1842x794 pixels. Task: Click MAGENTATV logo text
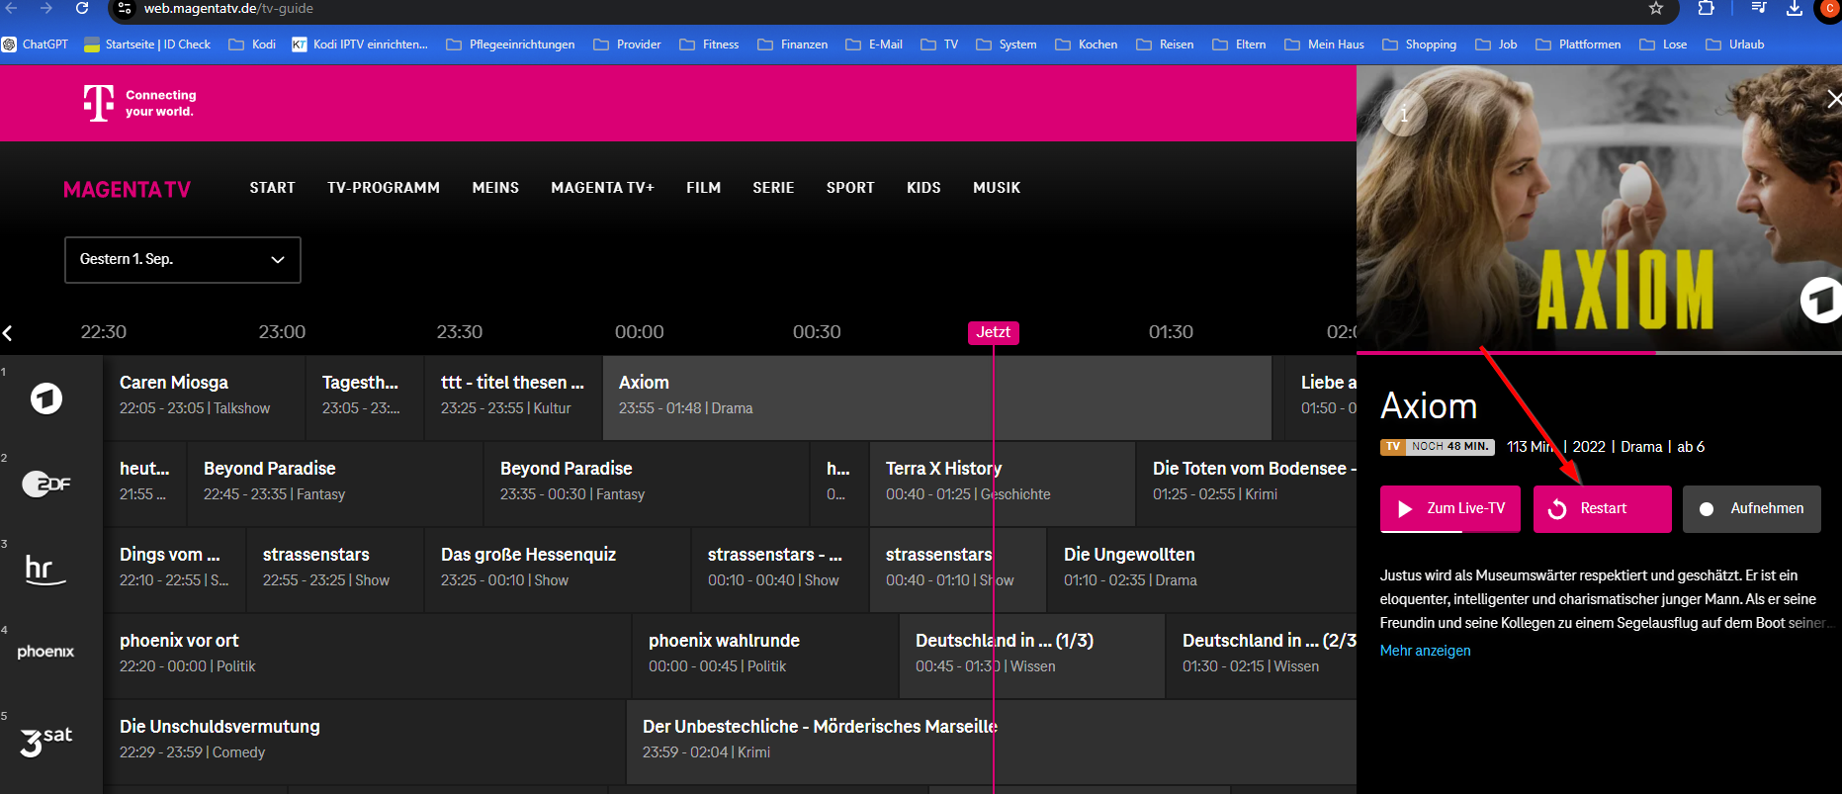point(127,190)
